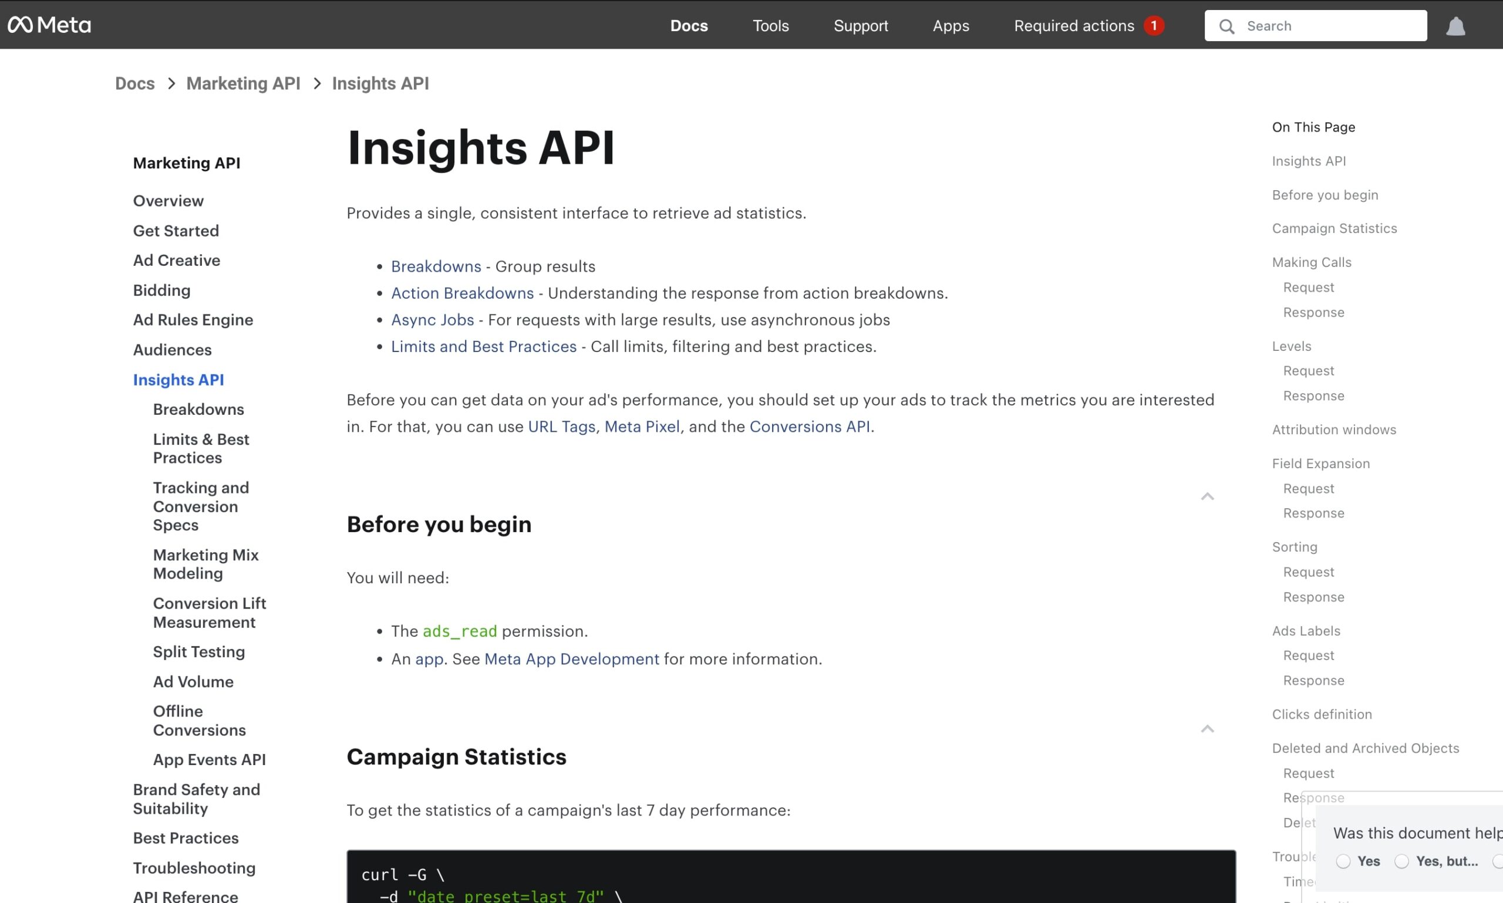Open the Action Breakdowns link
The width and height of the screenshot is (1503, 903).
point(462,293)
